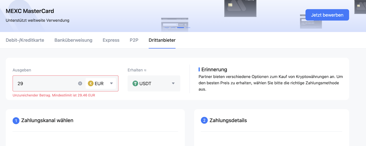Click the Mindestlimit error message text
This screenshot has width=366, height=146.
(x=54, y=95)
